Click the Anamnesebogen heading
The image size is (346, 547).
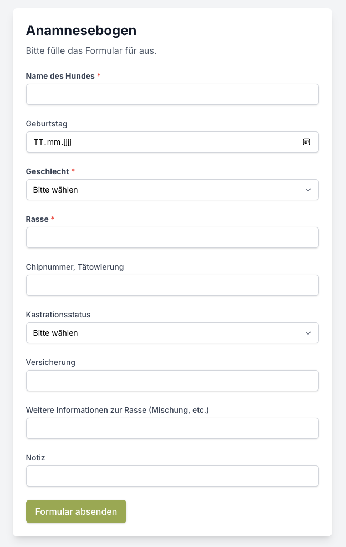tap(81, 31)
